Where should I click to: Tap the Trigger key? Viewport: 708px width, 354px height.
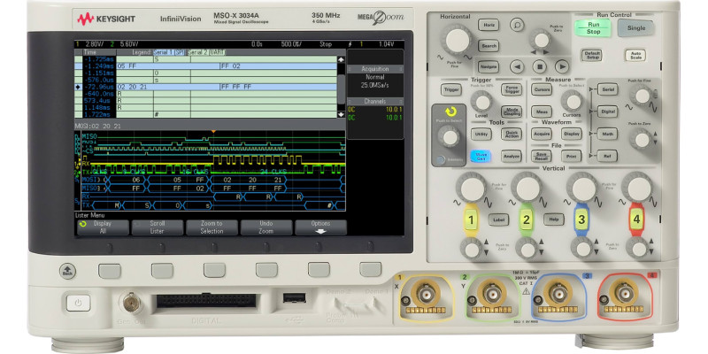click(451, 89)
